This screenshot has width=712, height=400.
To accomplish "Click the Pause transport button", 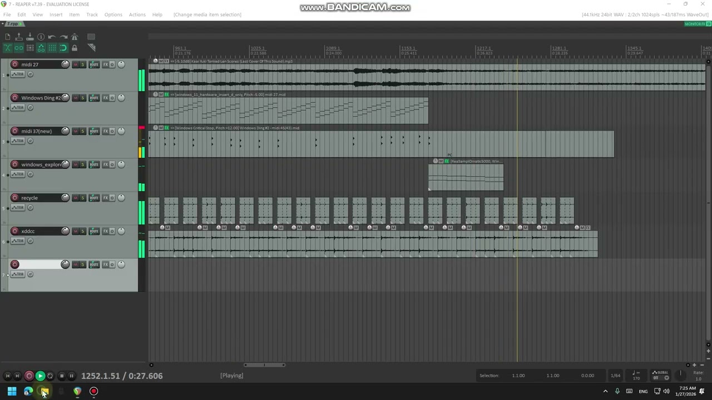I will [x=71, y=376].
